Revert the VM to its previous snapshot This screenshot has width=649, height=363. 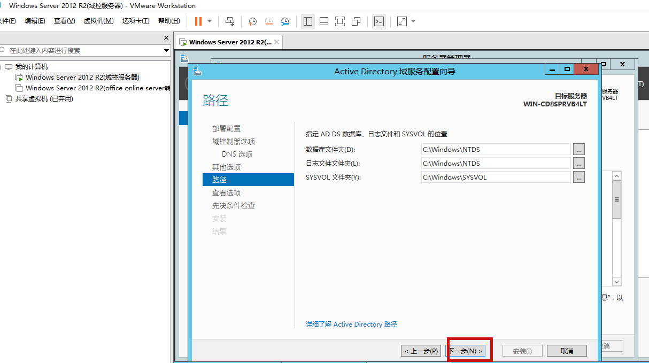268,21
